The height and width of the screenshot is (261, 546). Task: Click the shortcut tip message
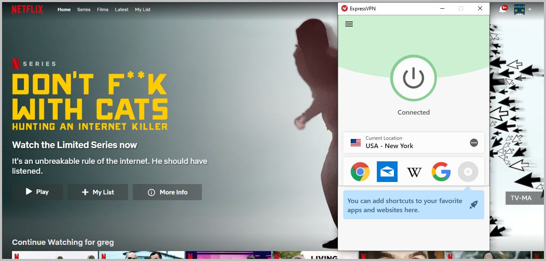pyautogui.click(x=414, y=205)
